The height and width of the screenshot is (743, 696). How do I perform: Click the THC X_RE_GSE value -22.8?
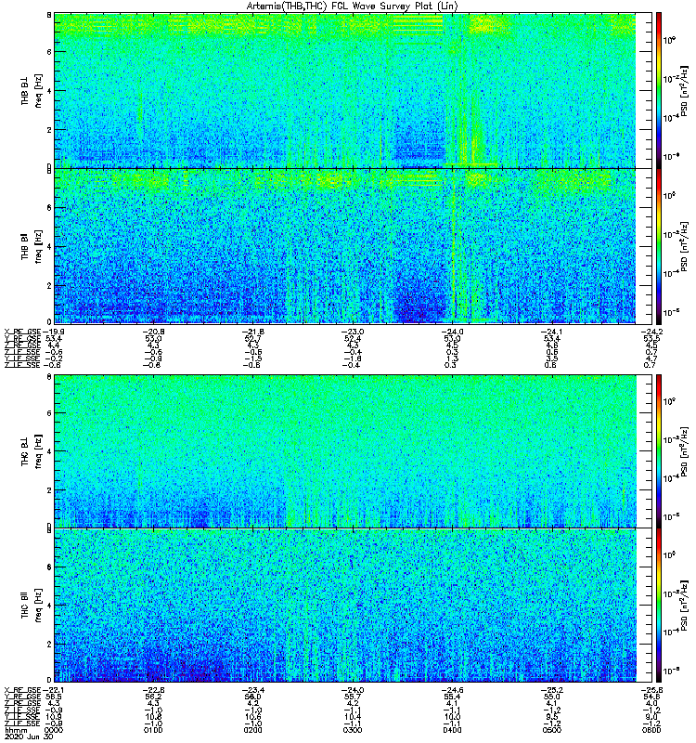(154, 690)
